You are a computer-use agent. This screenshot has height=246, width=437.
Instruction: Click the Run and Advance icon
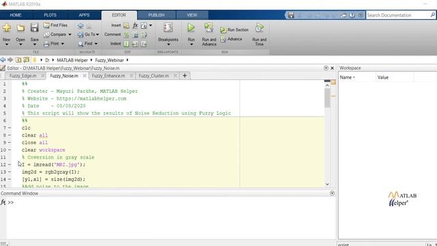[x=209, y=28]
